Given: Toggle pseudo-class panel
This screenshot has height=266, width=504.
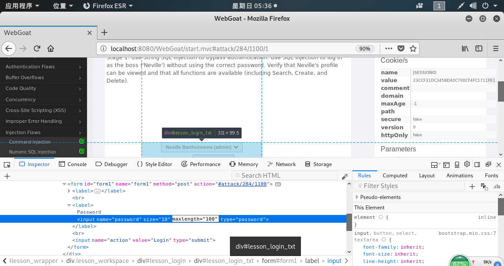Looking at the screenshot, I should click(x=485, y=186).
